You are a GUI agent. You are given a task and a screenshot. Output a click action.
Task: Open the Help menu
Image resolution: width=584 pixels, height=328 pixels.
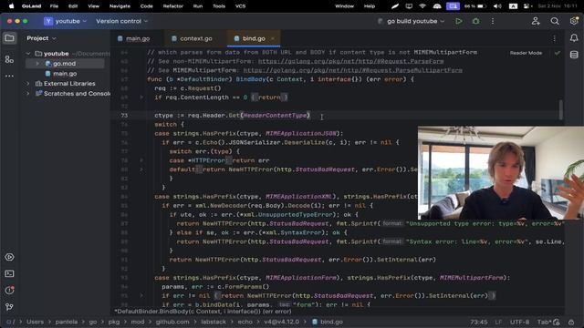pyautogui.click(x=369, y=6)
